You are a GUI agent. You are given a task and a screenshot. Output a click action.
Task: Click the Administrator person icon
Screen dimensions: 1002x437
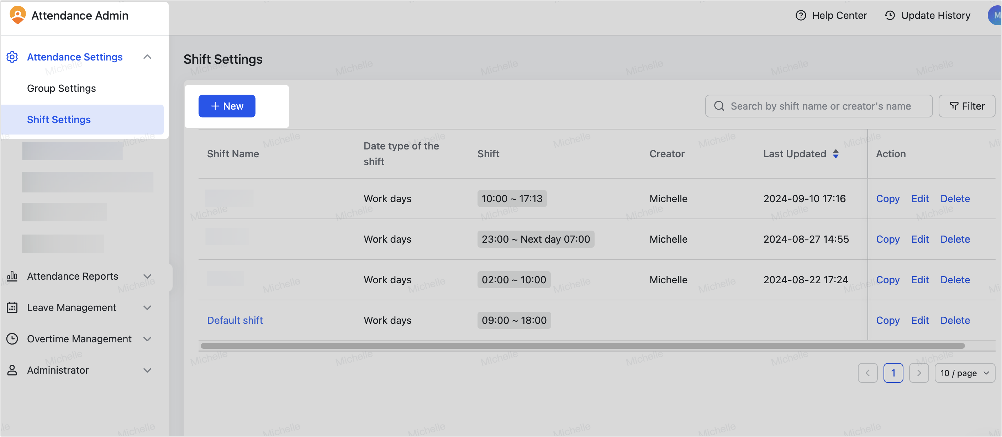coord(12,370)
